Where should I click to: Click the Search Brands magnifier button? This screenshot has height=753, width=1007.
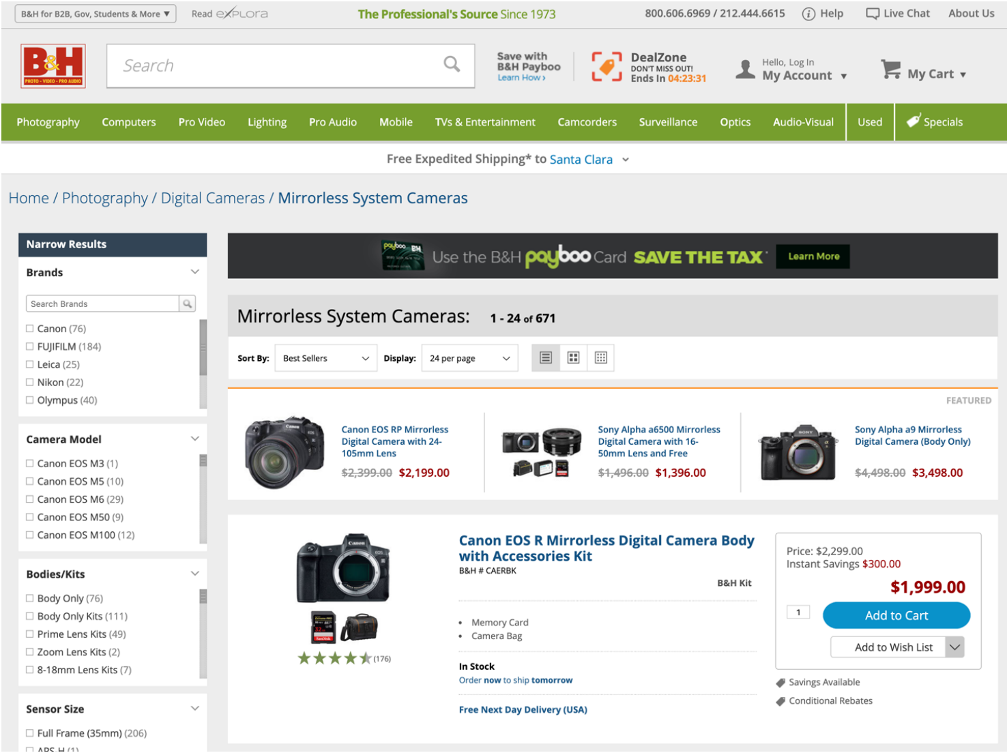188,304
